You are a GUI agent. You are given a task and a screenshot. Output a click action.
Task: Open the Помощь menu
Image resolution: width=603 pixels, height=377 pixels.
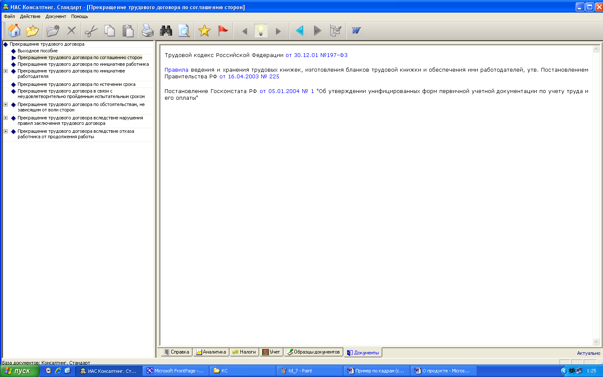point(80,16)
